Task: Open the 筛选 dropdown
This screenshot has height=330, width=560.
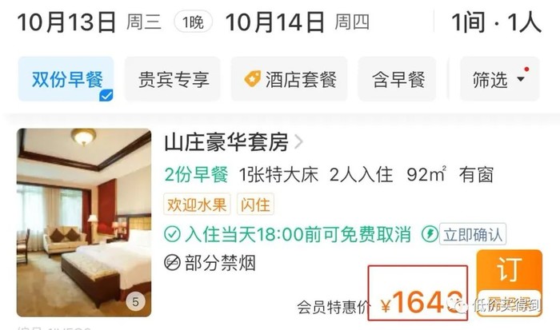Action: [x=500, y=79]
